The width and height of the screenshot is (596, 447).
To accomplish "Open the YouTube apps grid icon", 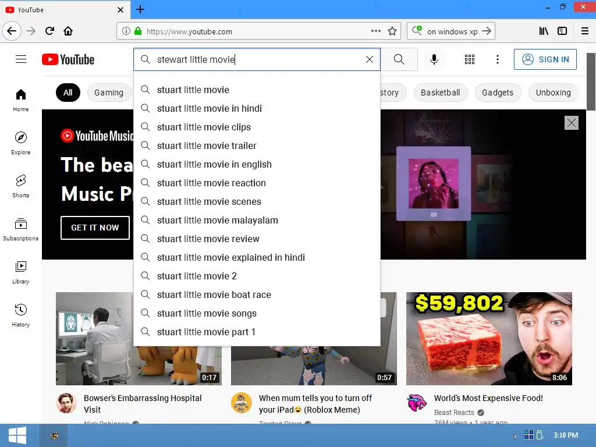I will [x=470, y=59].
